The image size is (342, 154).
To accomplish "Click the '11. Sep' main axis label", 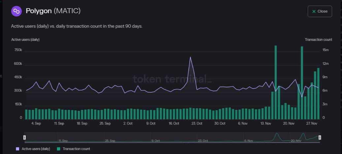I will (59, 123).
